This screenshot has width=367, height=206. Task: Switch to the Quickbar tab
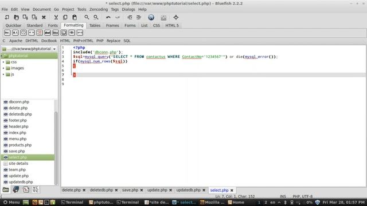click(13, 25)
